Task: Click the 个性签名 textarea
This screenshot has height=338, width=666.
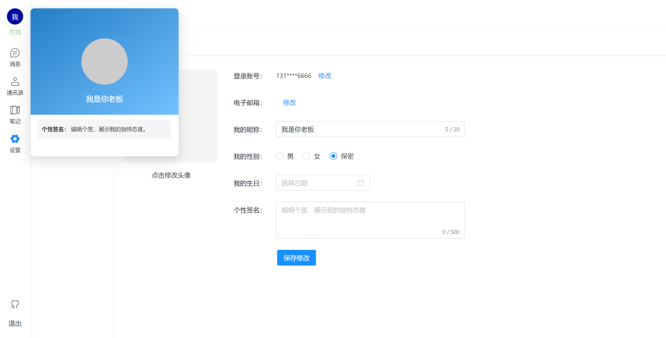Action: pos(371,220)
